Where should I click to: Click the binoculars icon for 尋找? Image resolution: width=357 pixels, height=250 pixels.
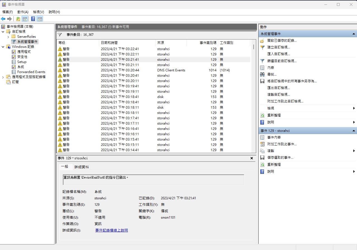tap(262, 74)
